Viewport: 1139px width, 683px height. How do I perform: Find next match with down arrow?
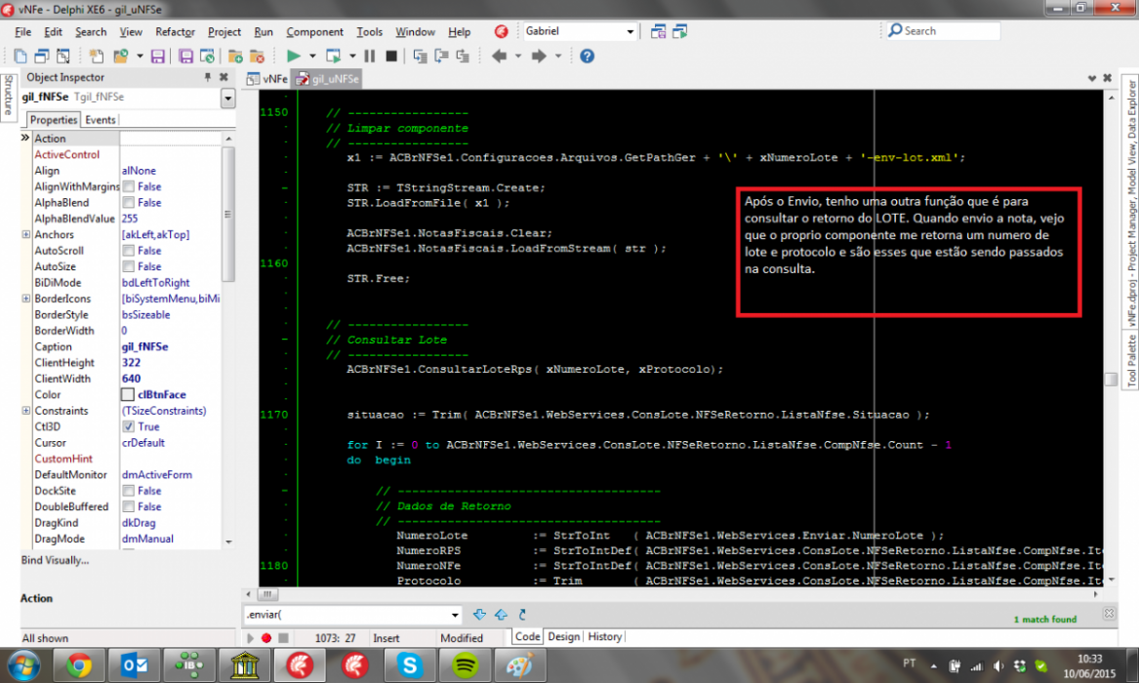479,614
